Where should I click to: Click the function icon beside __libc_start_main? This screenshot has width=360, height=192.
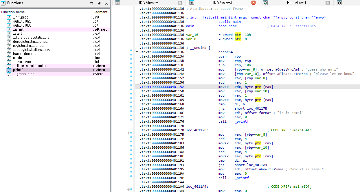pos(9,66)
